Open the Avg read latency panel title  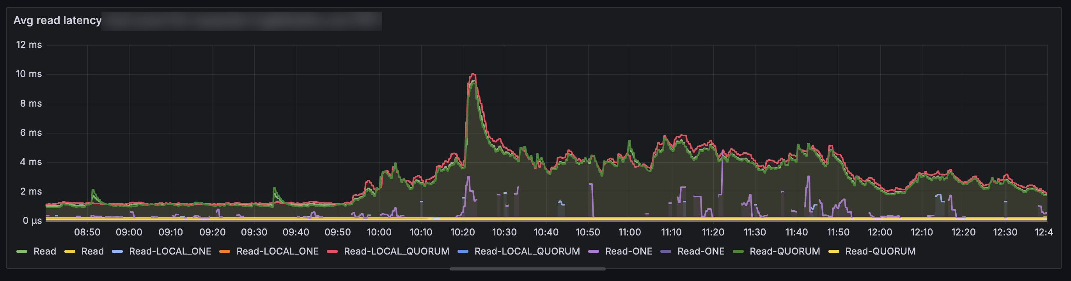tap(57, 20)
